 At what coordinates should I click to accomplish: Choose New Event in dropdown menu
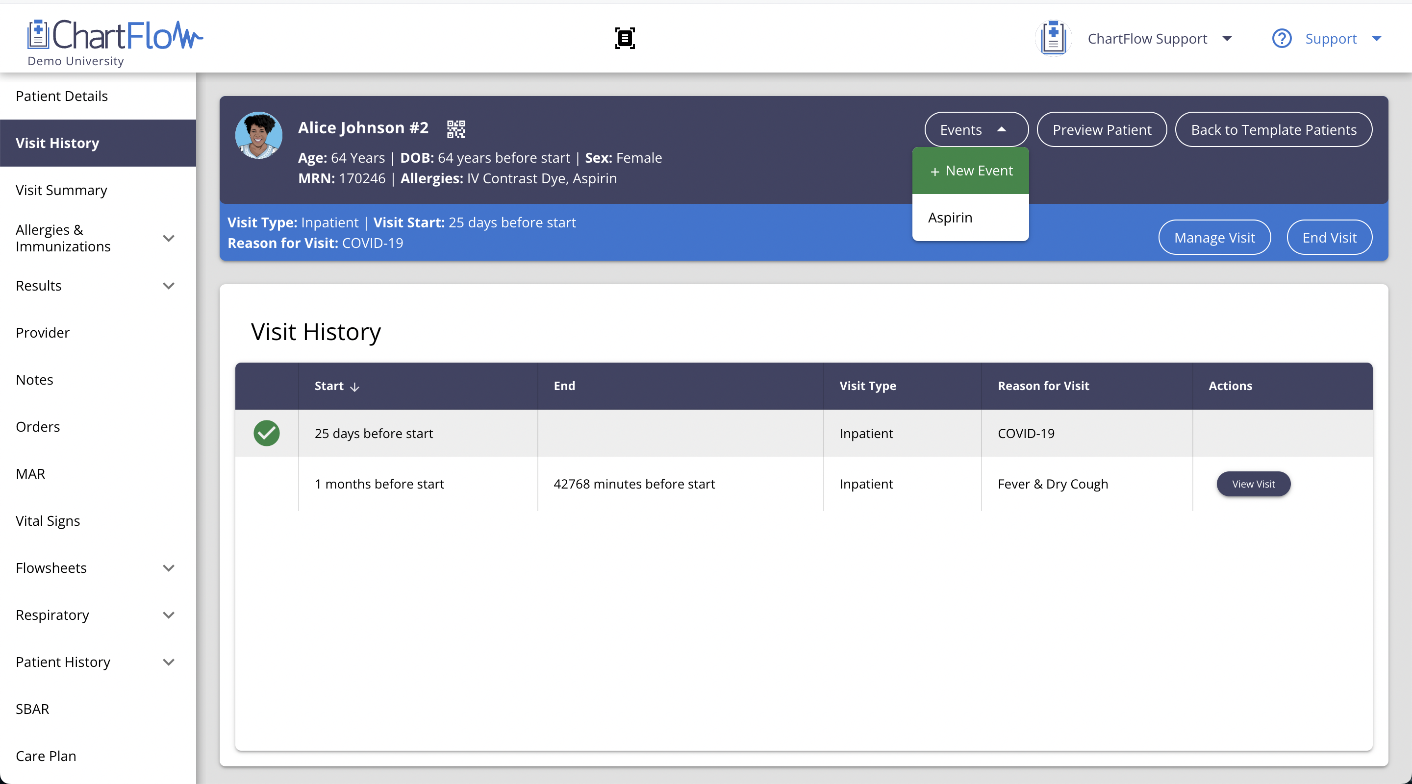[971, 171]
